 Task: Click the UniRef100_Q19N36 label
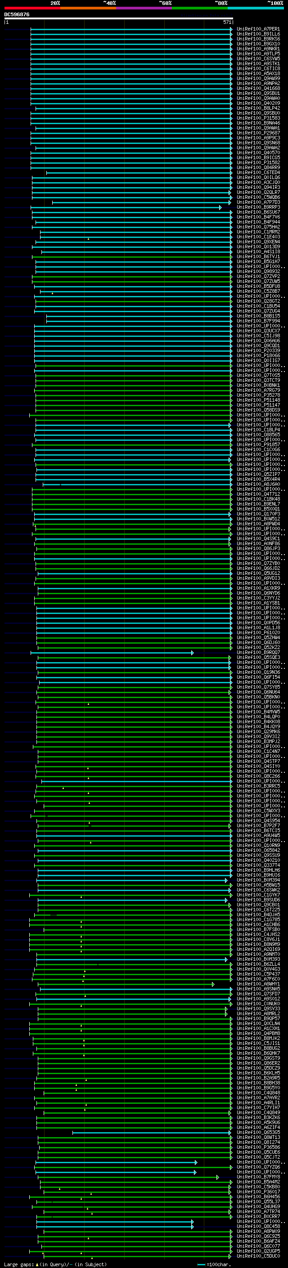pos(258,672)
